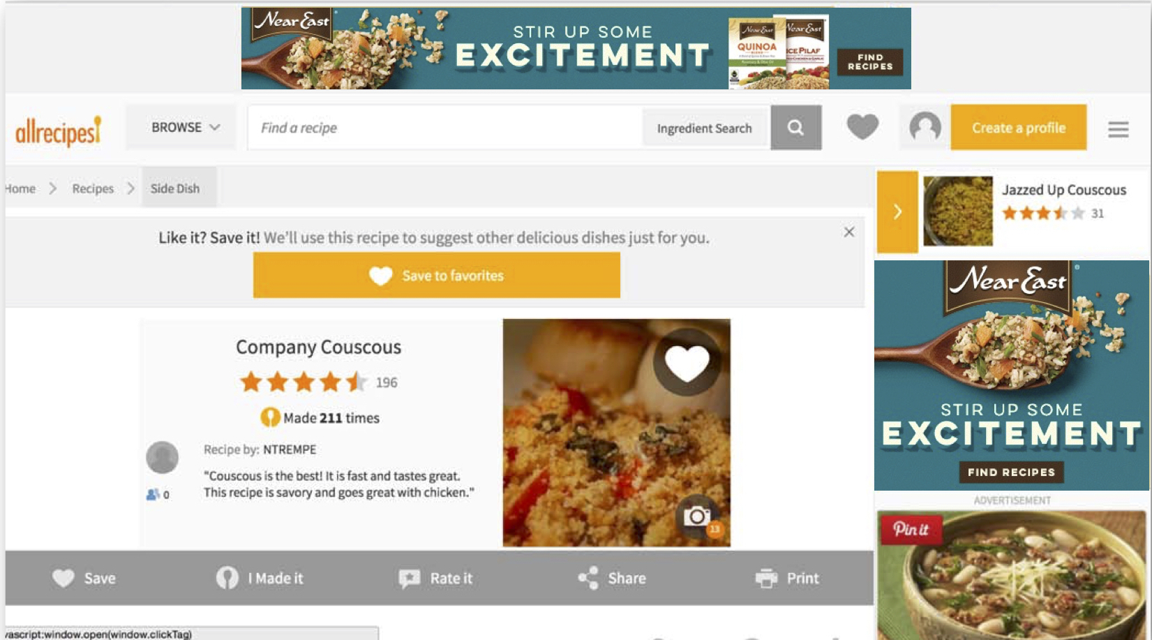
Task: Toggle Save heart in the action bar
Action: 63,578
